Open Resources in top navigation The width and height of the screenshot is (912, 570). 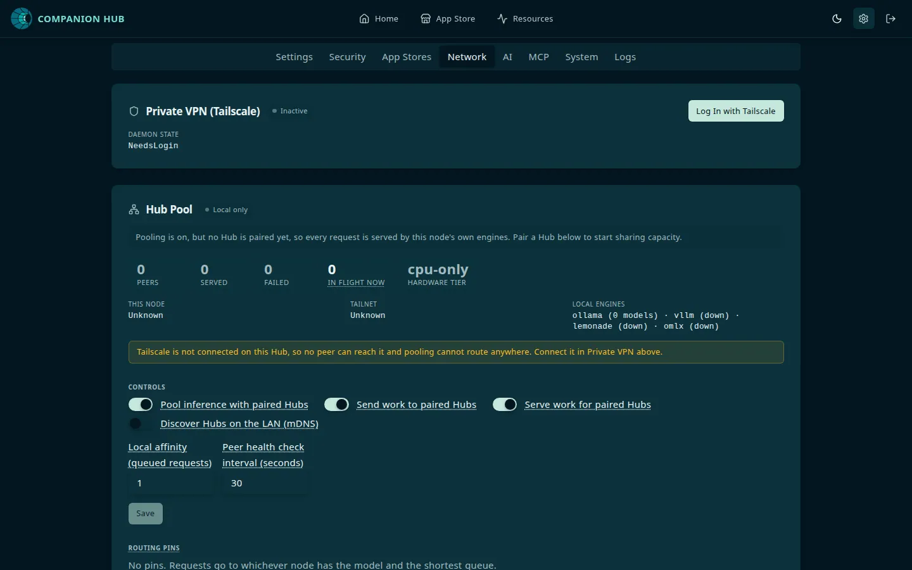click(x=525, y=18)
